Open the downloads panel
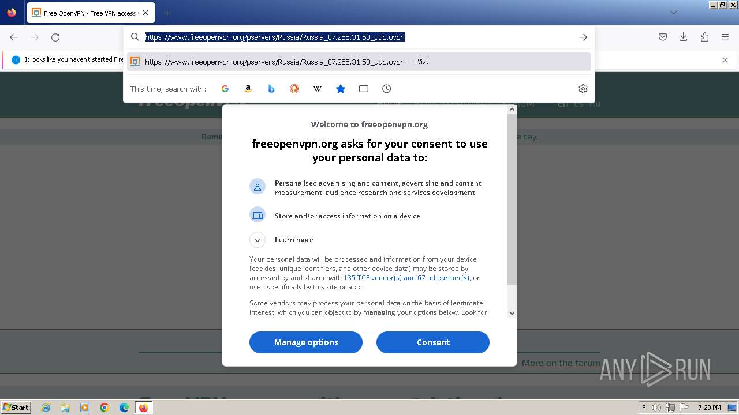Viewport: 739px width, 415px height. (x=684, y=37)
